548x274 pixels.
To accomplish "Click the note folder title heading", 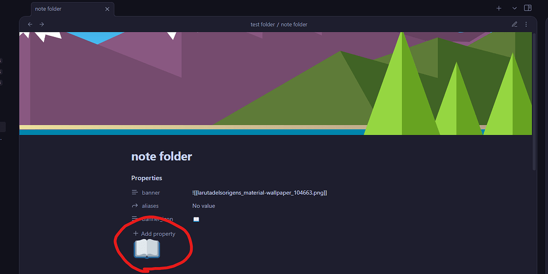I will tap(161, 156).
